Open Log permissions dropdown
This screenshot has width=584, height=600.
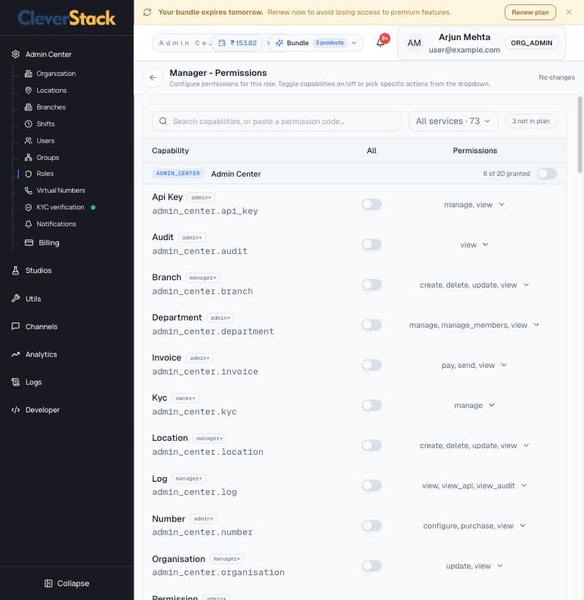coord(474,485)
